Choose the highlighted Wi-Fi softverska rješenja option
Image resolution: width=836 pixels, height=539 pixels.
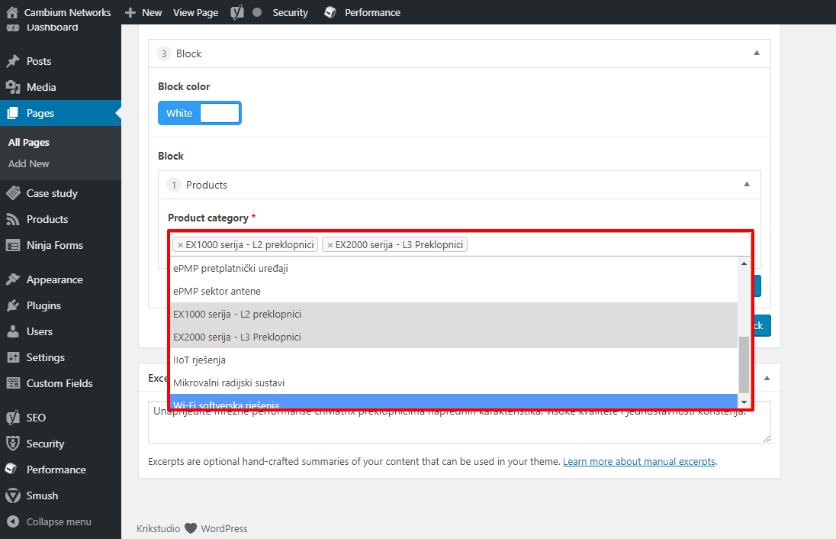[454, 402]
